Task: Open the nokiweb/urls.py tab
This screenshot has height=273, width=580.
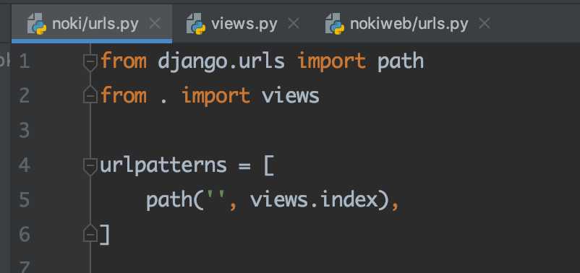Action: 409,25
